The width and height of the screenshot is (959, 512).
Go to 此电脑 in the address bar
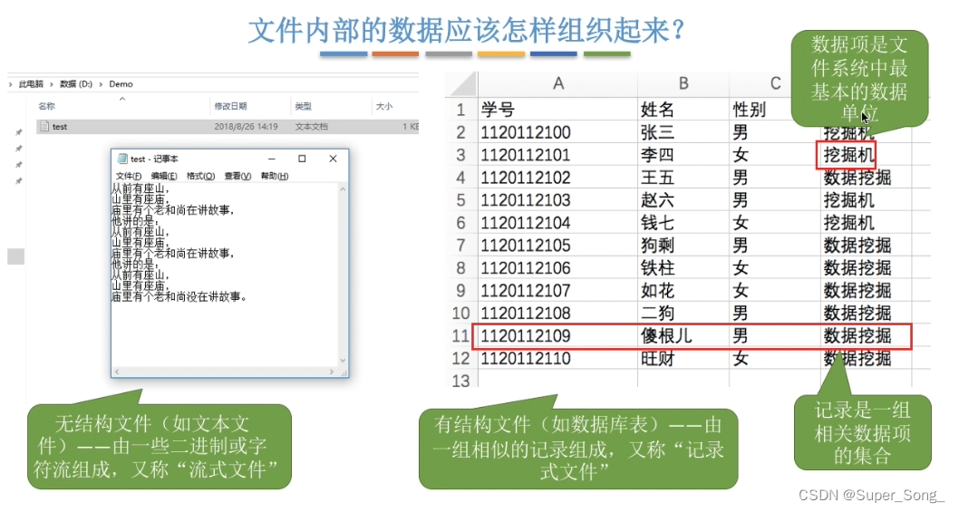31,83
